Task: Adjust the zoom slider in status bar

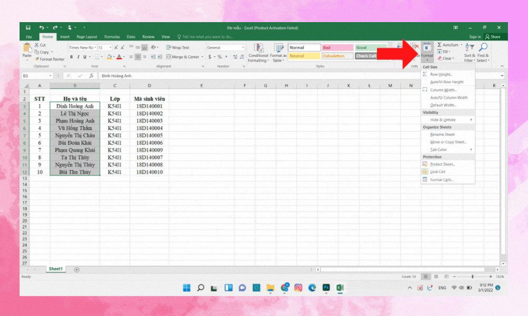Action: pyautogui.click(x=472, y=276)
